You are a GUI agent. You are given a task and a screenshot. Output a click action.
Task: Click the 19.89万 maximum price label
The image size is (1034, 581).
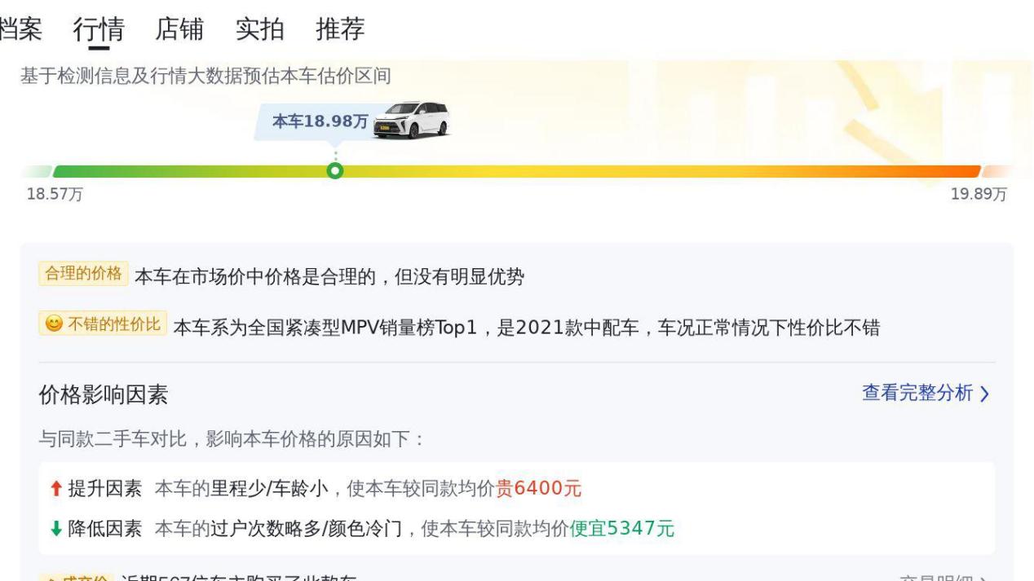[979, 196]
